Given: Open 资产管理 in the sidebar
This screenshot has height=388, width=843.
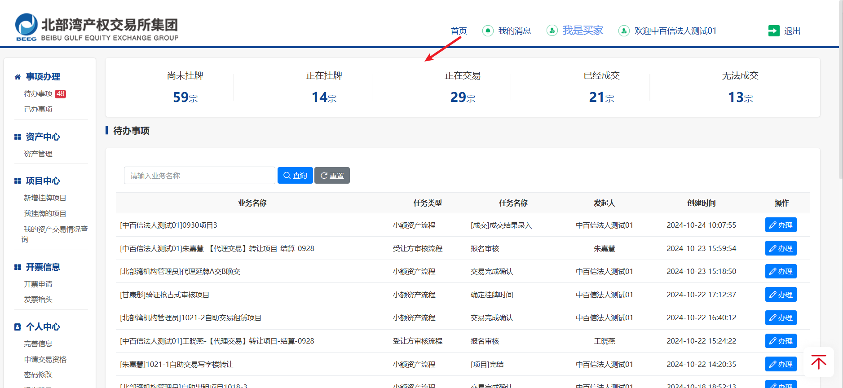Looking at the screenshot, I should tap(38, 154).
